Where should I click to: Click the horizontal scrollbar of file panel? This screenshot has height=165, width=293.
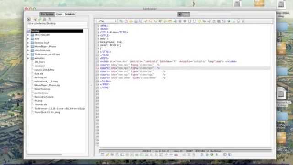pos(44,154)
